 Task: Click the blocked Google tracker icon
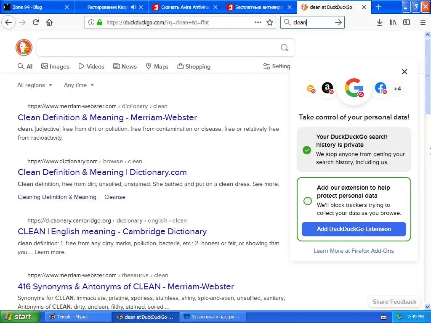click(x=354, y=88)
